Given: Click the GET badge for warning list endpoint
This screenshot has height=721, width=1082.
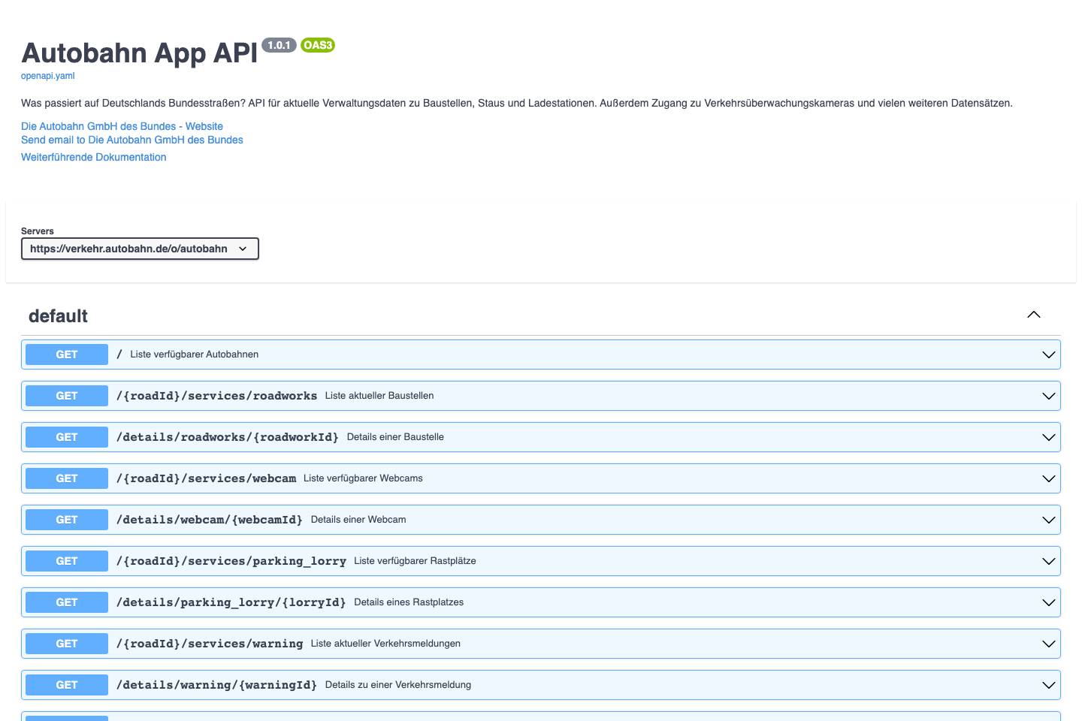Looking at the screenshot, I should (66, 643).
